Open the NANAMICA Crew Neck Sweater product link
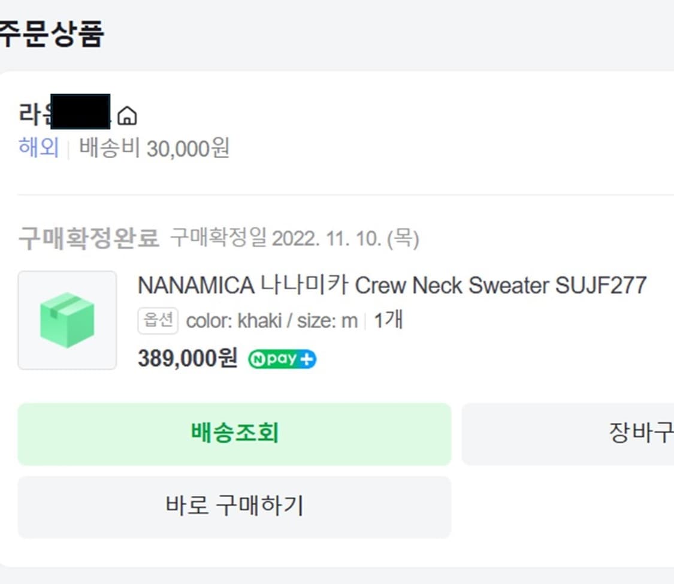 point(392,286)
